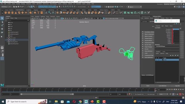Toggle Snap to Curves in status line
This screenshot has width=185, height=104.
[66, 7]
